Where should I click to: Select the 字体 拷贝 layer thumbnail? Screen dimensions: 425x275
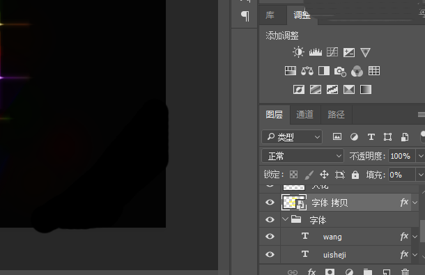coord(294,202)
